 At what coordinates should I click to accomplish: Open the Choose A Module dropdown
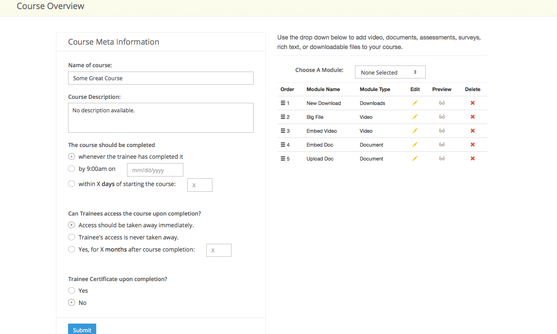[390, 72]
